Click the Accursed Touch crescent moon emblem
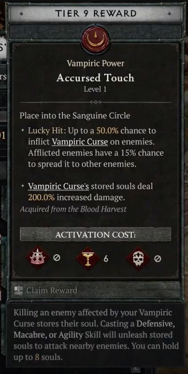The image size is (188, 374). (95, 39)
